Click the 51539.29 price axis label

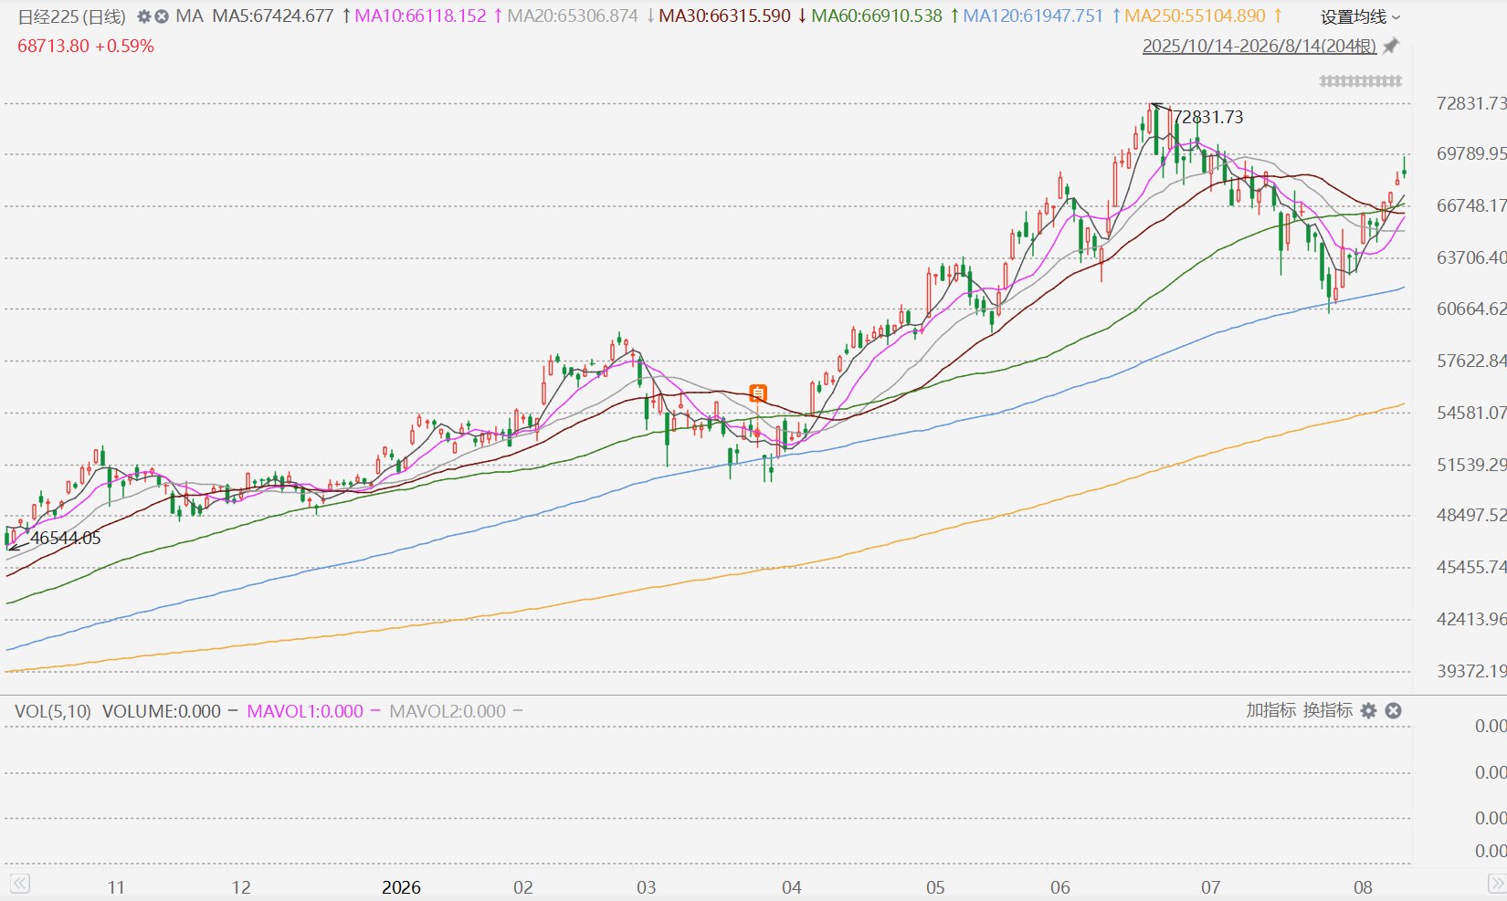point(1471,465)
